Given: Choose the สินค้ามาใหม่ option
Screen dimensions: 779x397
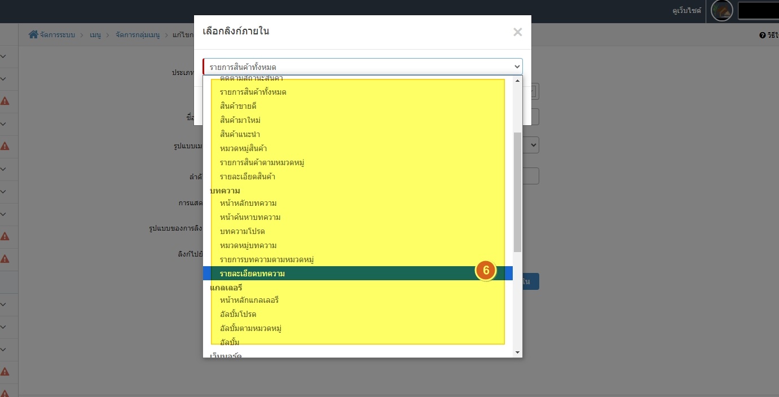Looking at the screenshot, I should pyautogui.click(x=358, y=120).
